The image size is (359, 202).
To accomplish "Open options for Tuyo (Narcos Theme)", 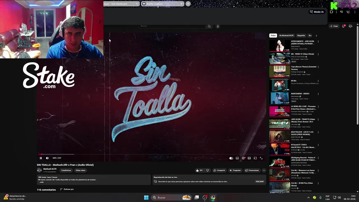I will 318,67.
